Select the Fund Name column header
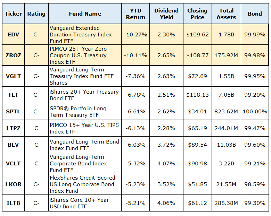The height and width of the screenshot is (216, 271). point(85,14)
